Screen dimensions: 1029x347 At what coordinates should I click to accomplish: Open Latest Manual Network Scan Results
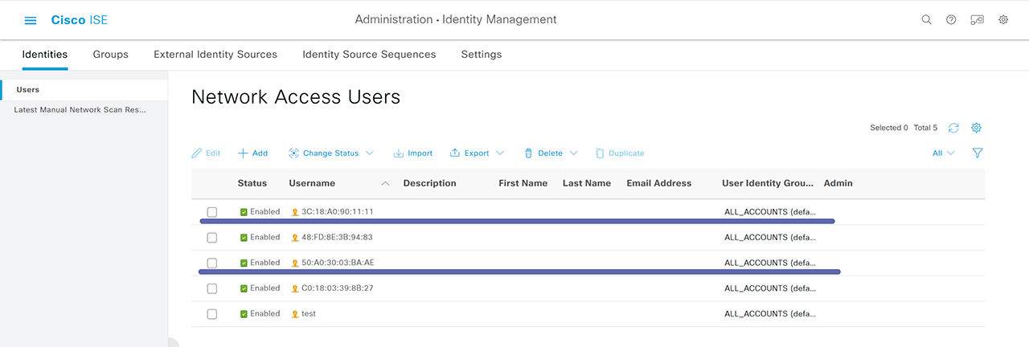[80, 109]
